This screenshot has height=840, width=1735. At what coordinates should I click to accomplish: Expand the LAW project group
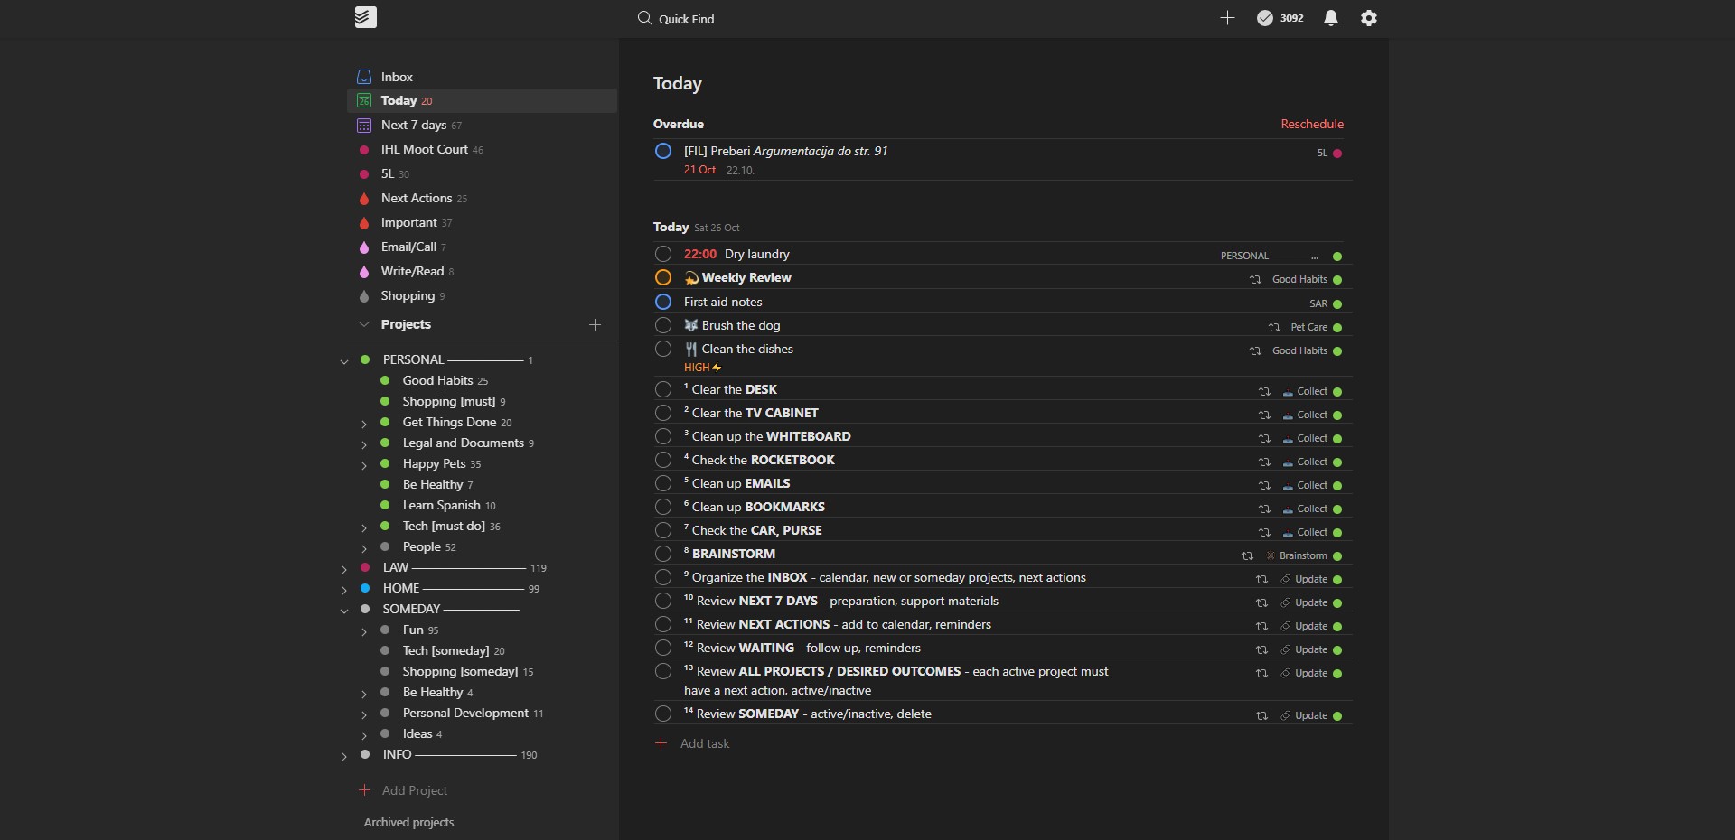[344, 569]
